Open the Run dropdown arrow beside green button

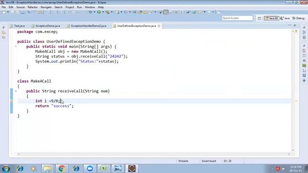[x=103, y=12]
